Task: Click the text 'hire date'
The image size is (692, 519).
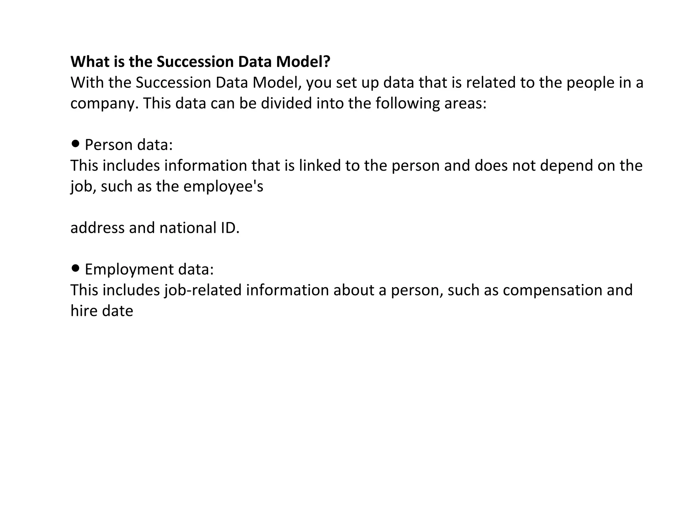Action: (x=102, y=311)
